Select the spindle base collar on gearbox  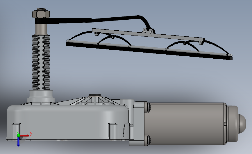pos(41,96)
